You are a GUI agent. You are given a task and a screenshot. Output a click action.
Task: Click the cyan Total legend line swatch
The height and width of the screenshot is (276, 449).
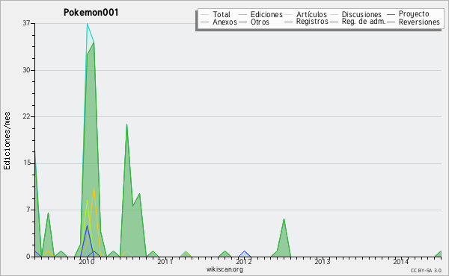205,14
